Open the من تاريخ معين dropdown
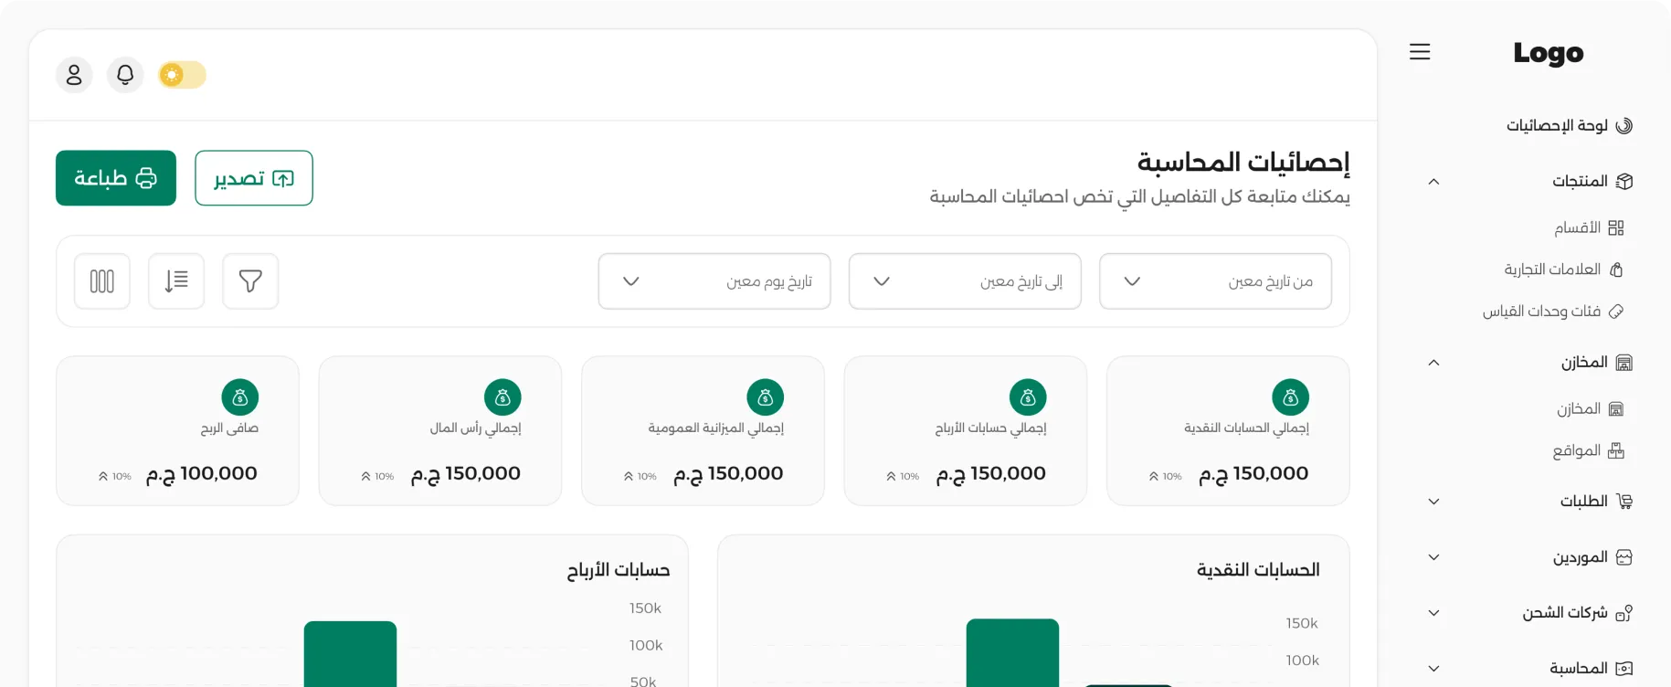Screen dimensions: 1671x687 (x=1215, y=280)
